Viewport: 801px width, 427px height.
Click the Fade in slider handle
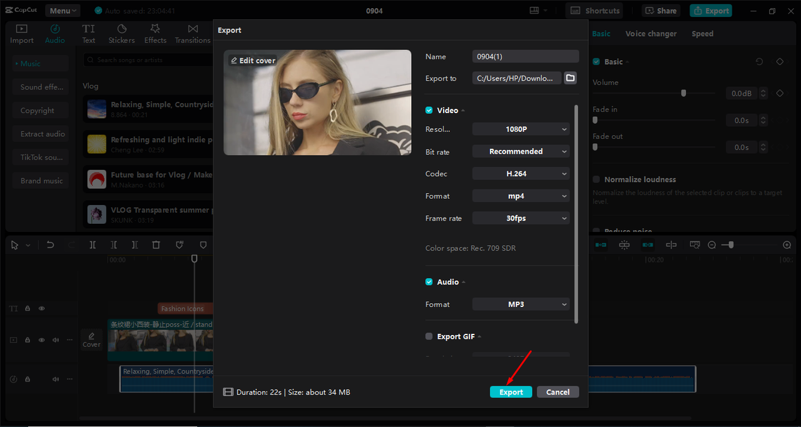(x=595, y=120)
